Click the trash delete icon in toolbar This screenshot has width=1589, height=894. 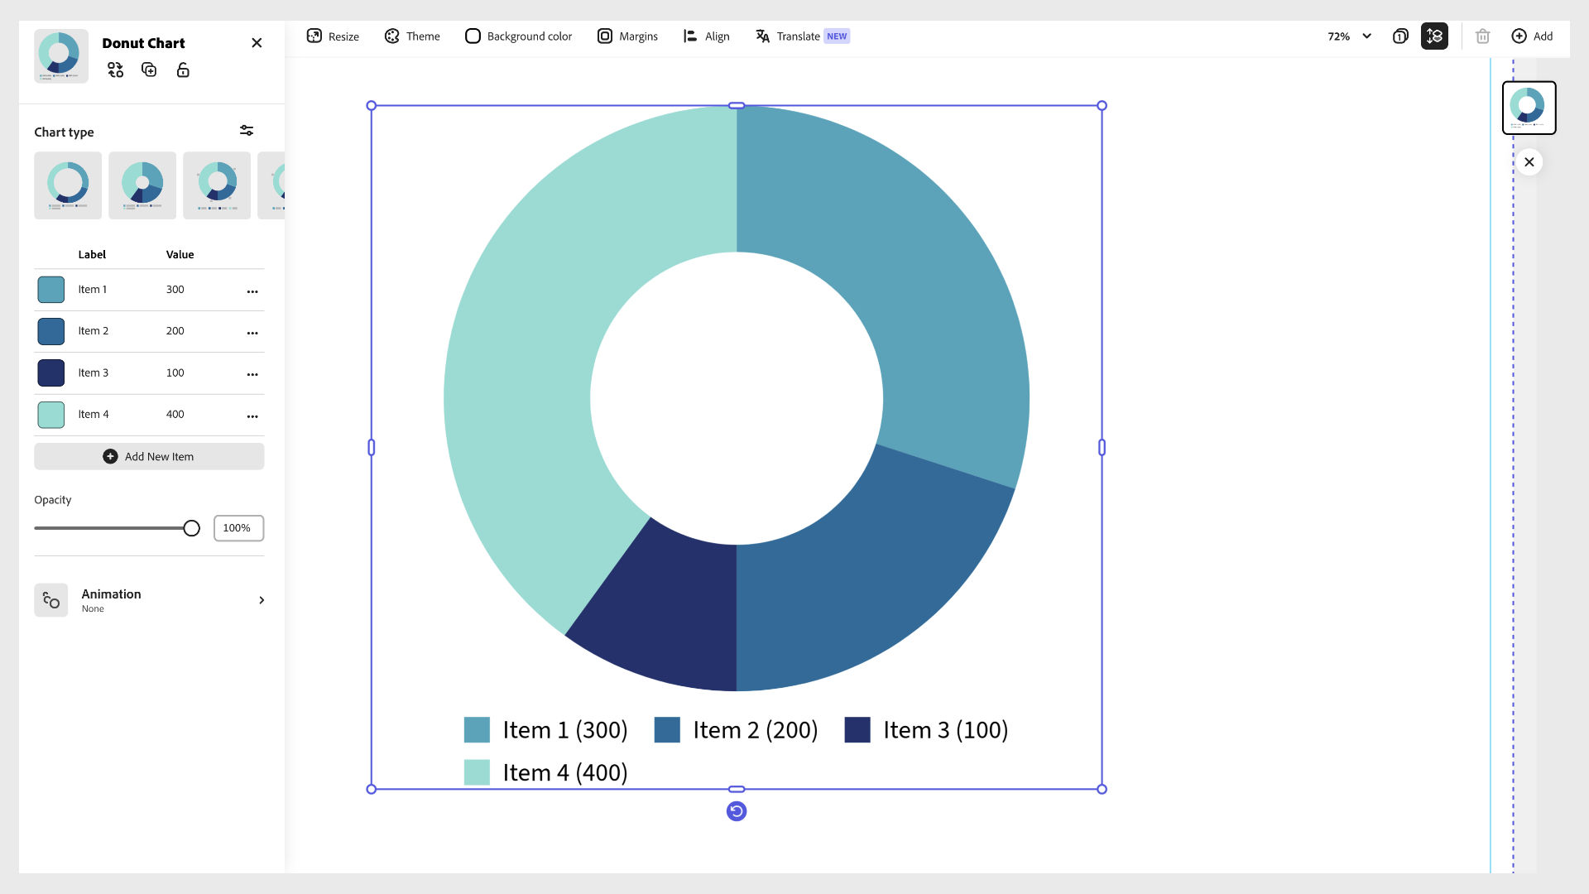click(x=1482, y=36)
